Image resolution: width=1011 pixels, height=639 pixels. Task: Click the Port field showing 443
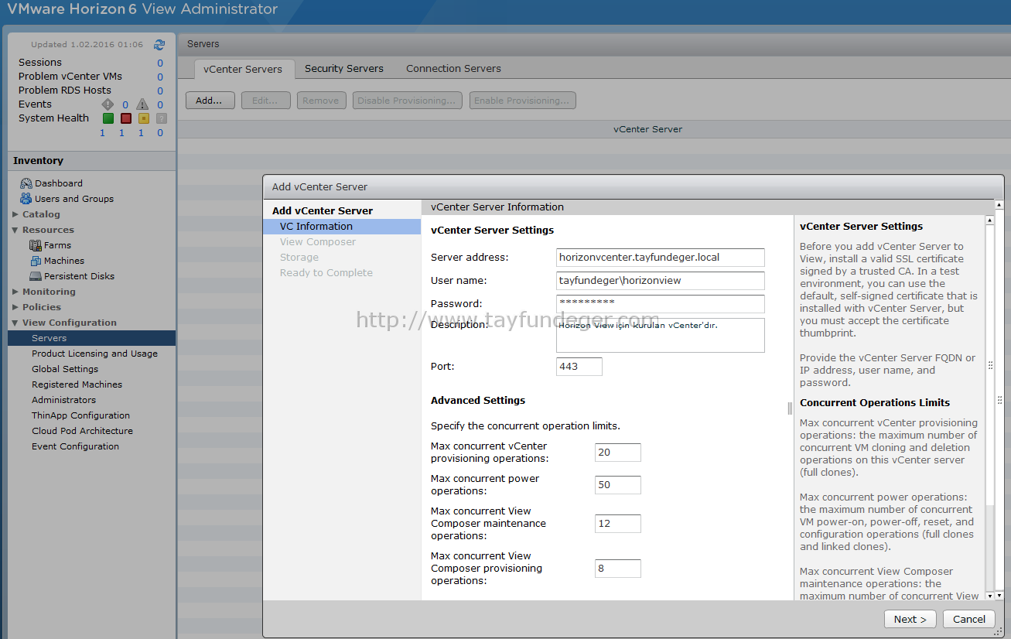[x=579, y=367]
